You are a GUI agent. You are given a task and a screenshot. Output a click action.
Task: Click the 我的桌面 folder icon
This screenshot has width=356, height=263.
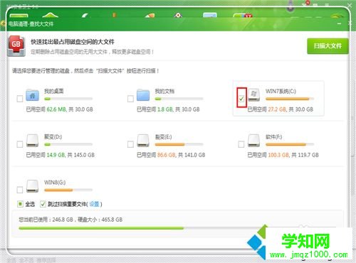[32, 95]
